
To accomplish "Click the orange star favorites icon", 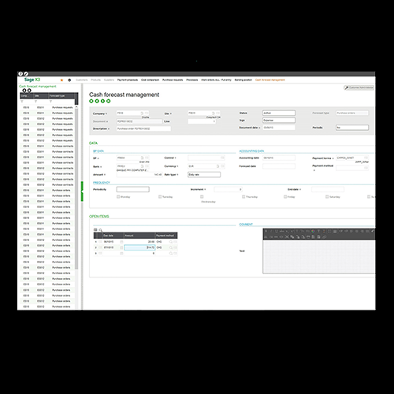I will point(61,80).
